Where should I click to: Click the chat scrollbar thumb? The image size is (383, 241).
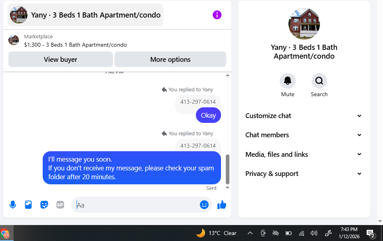pyautogui.click(x=227, y=169)
